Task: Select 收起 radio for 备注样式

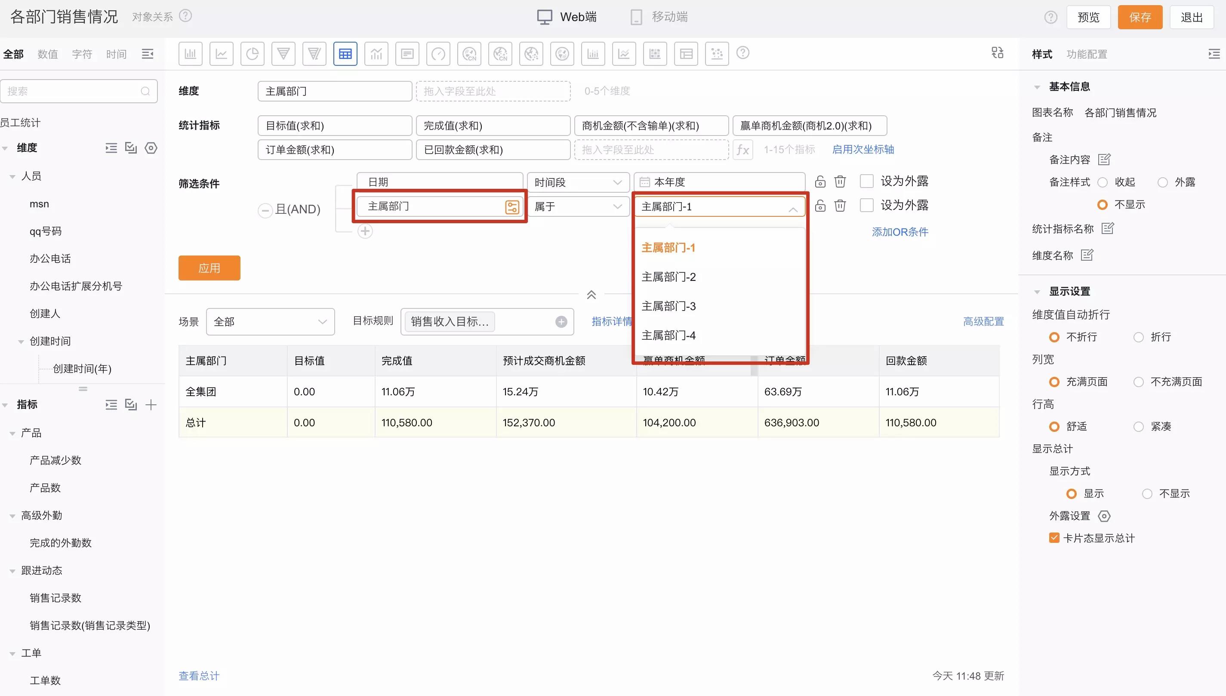Action: [x=1102, y=182]
